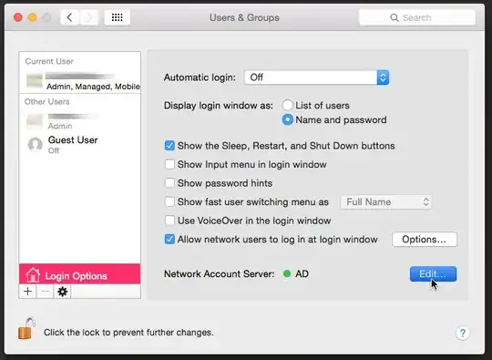Viewport: 492px width, 360px height.
Task: Click the magnifier icon in Search
Action: click(x=395, y=17)
